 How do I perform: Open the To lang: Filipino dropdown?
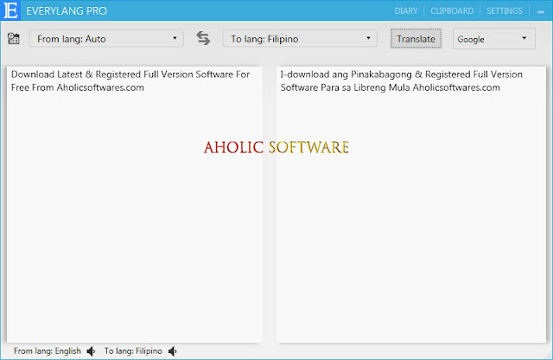click(x=300, y=38)
